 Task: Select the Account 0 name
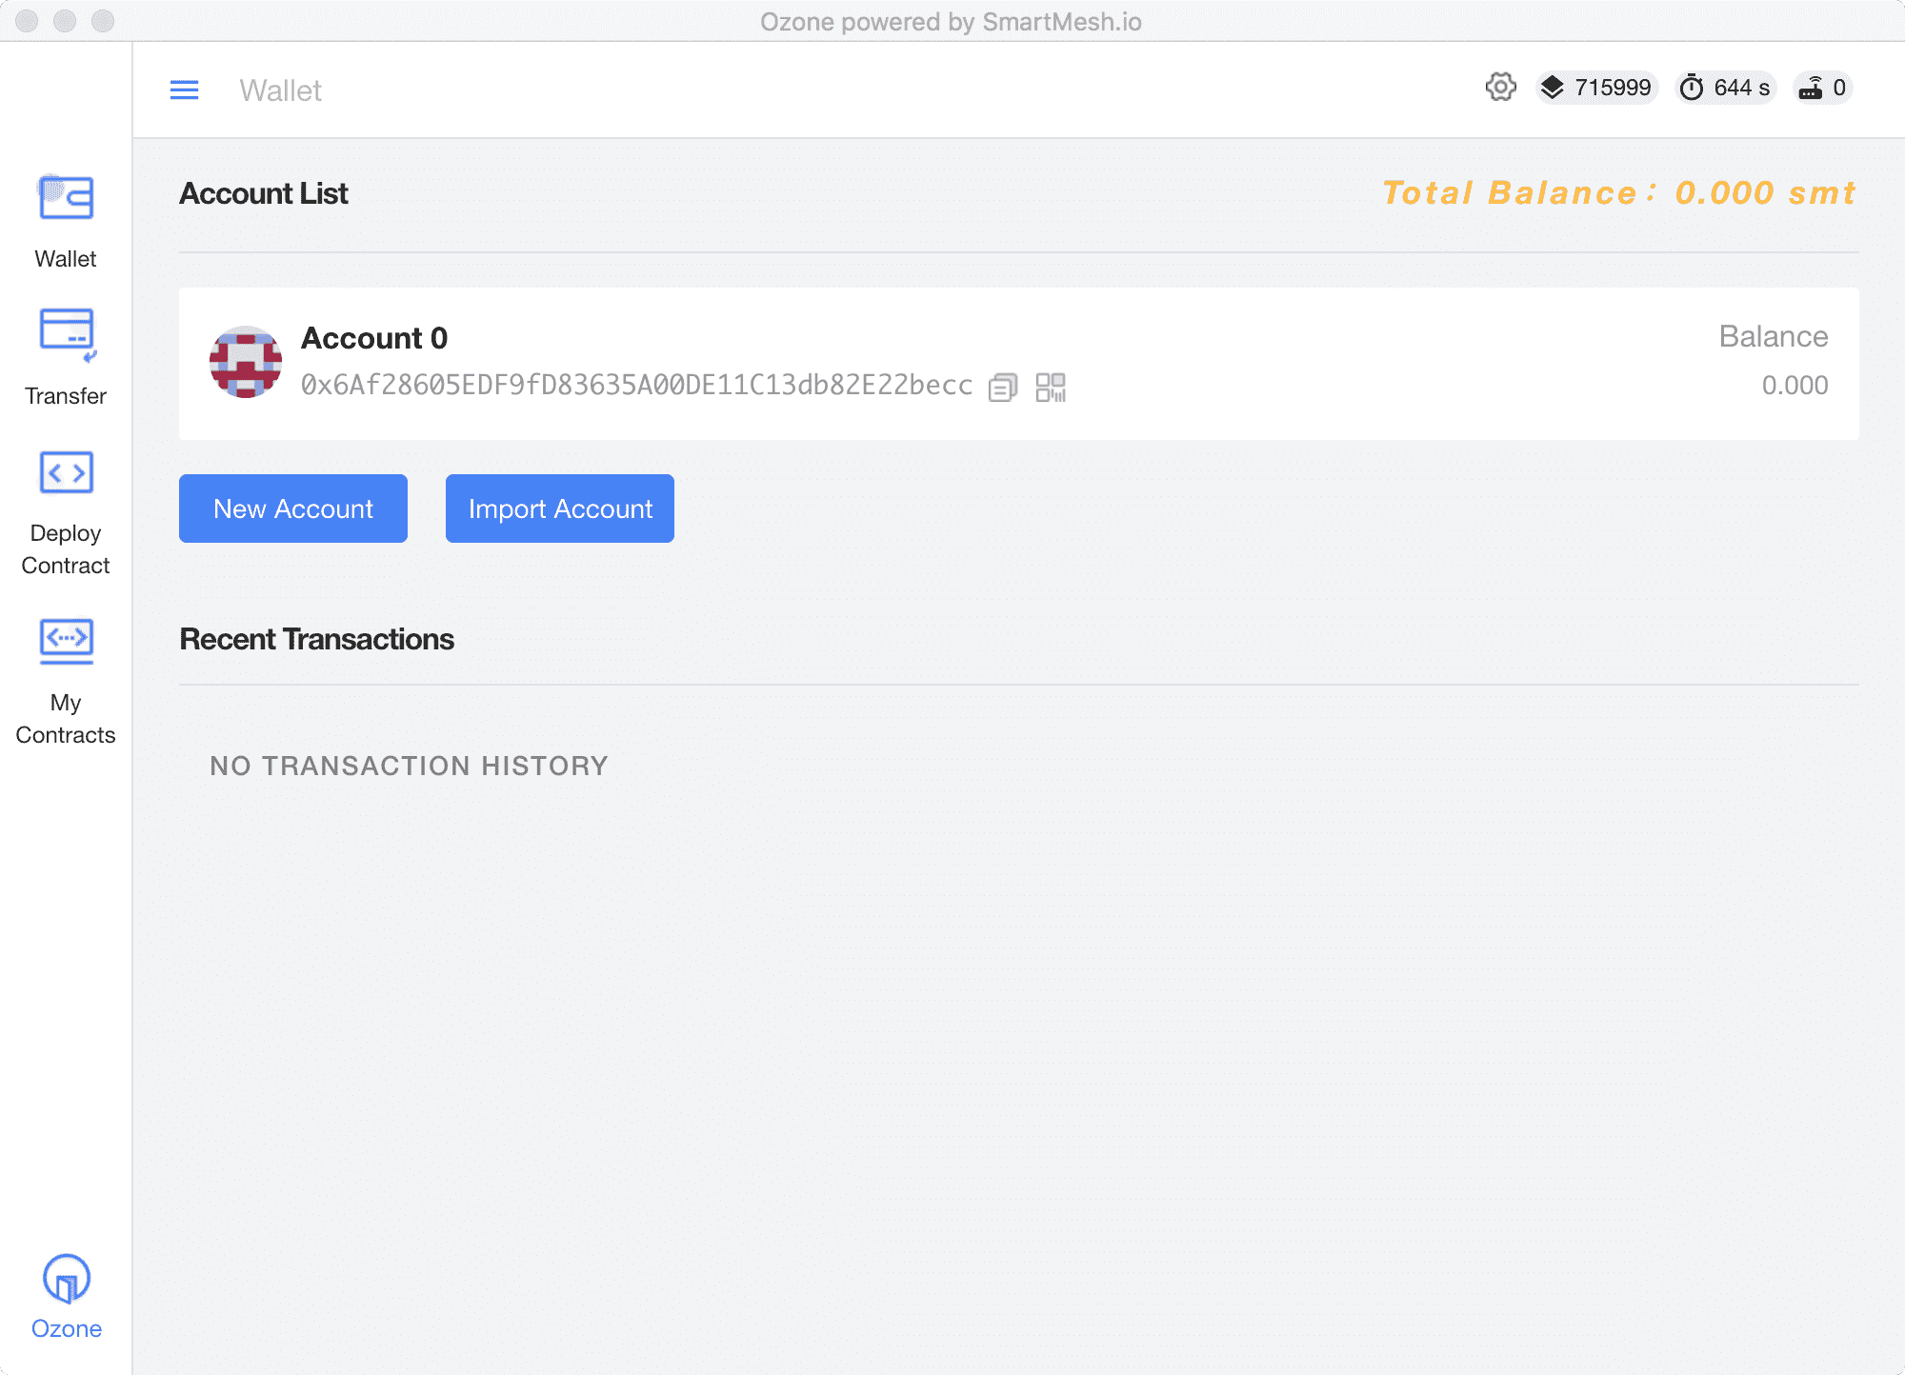click(x=374, y=338)
